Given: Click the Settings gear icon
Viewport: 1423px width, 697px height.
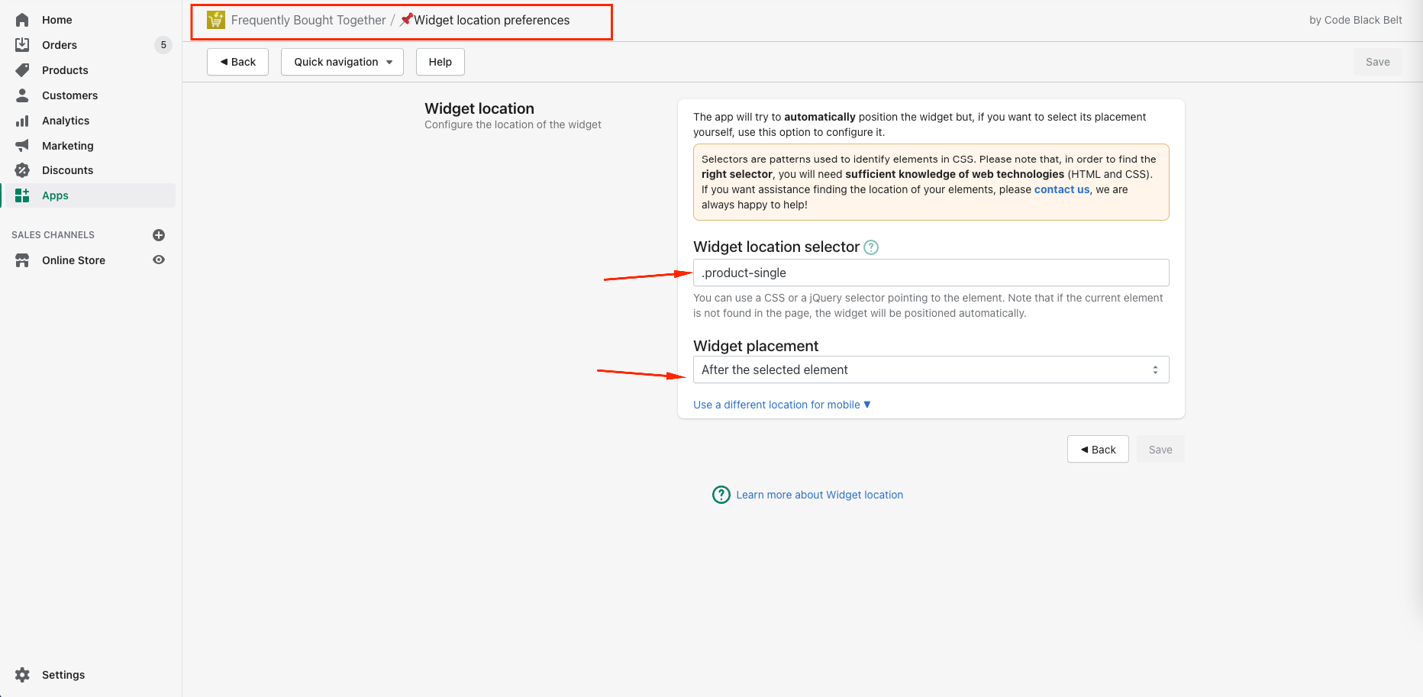Looking at the screenshot, I should 22,675.
